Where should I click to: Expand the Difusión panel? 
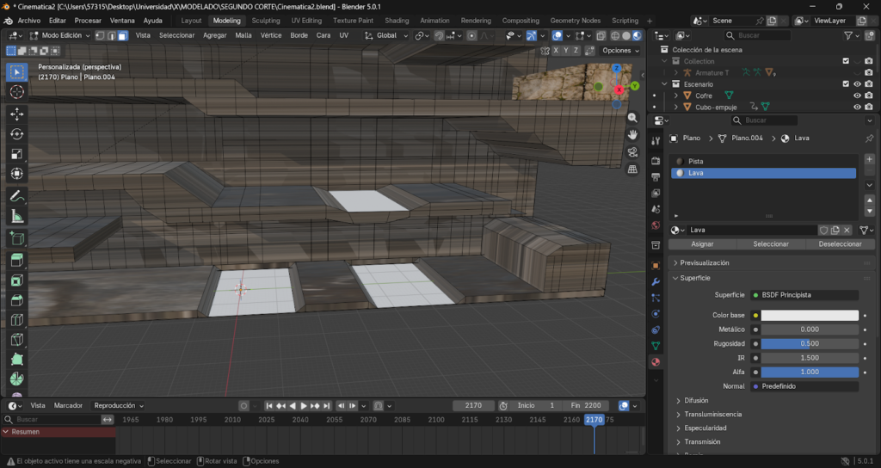point(696,400)
